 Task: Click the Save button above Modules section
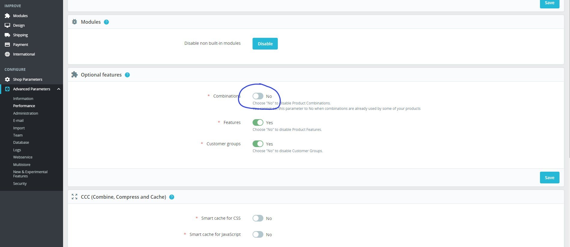[x=550, y=4]
